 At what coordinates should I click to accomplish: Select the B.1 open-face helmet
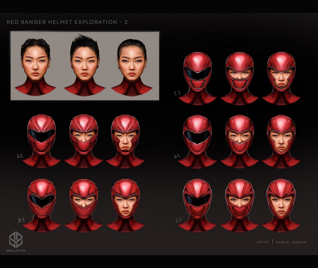coord(125,205)
